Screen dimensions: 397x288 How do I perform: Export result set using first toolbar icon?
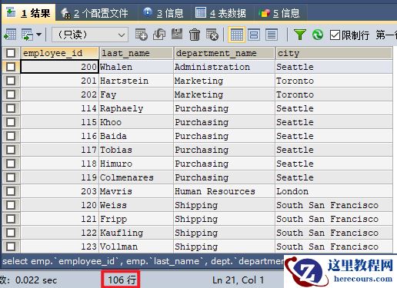tap(10, 35)
